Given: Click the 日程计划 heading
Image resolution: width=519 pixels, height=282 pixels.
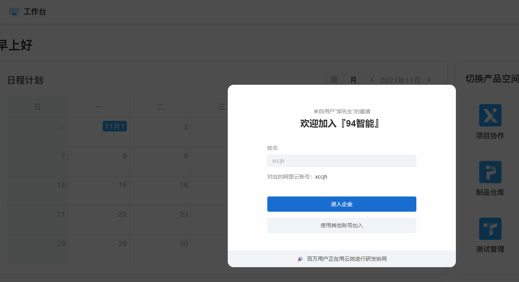Looking at the screenshot, I should pos(25,80).
